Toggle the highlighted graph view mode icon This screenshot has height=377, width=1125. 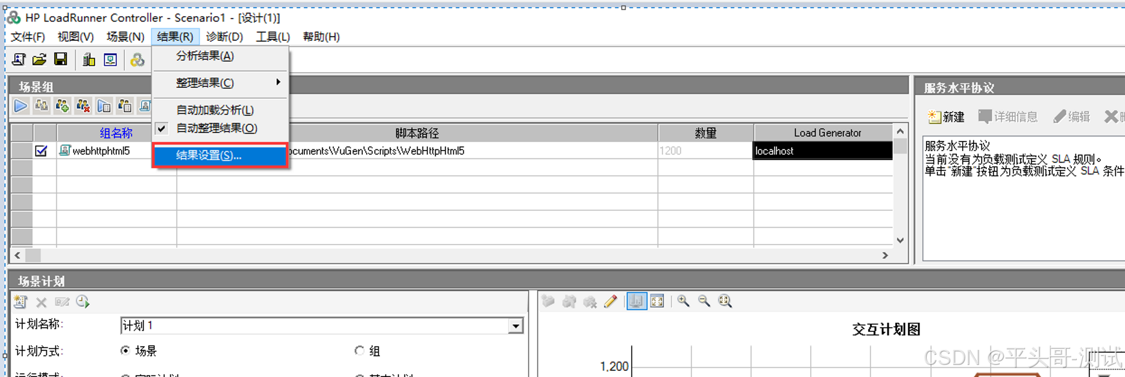click(x=636, y=301)
